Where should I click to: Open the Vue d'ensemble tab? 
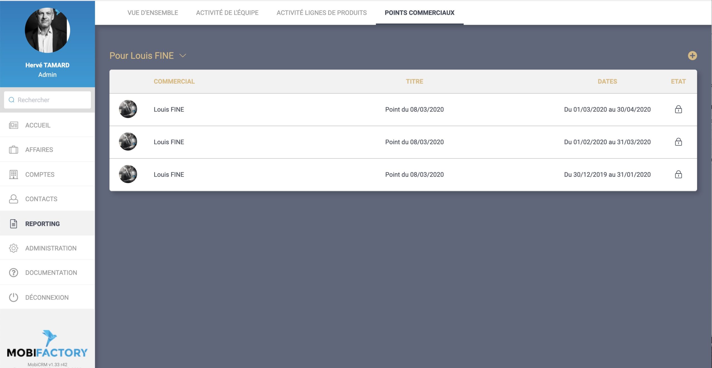click(153, 13)
